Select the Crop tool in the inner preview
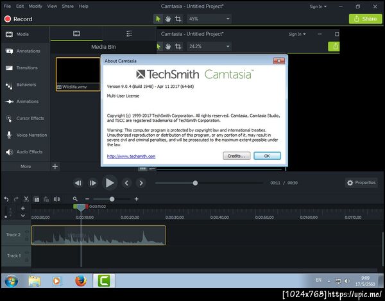385x301 pixels. (x=178, y=46)
